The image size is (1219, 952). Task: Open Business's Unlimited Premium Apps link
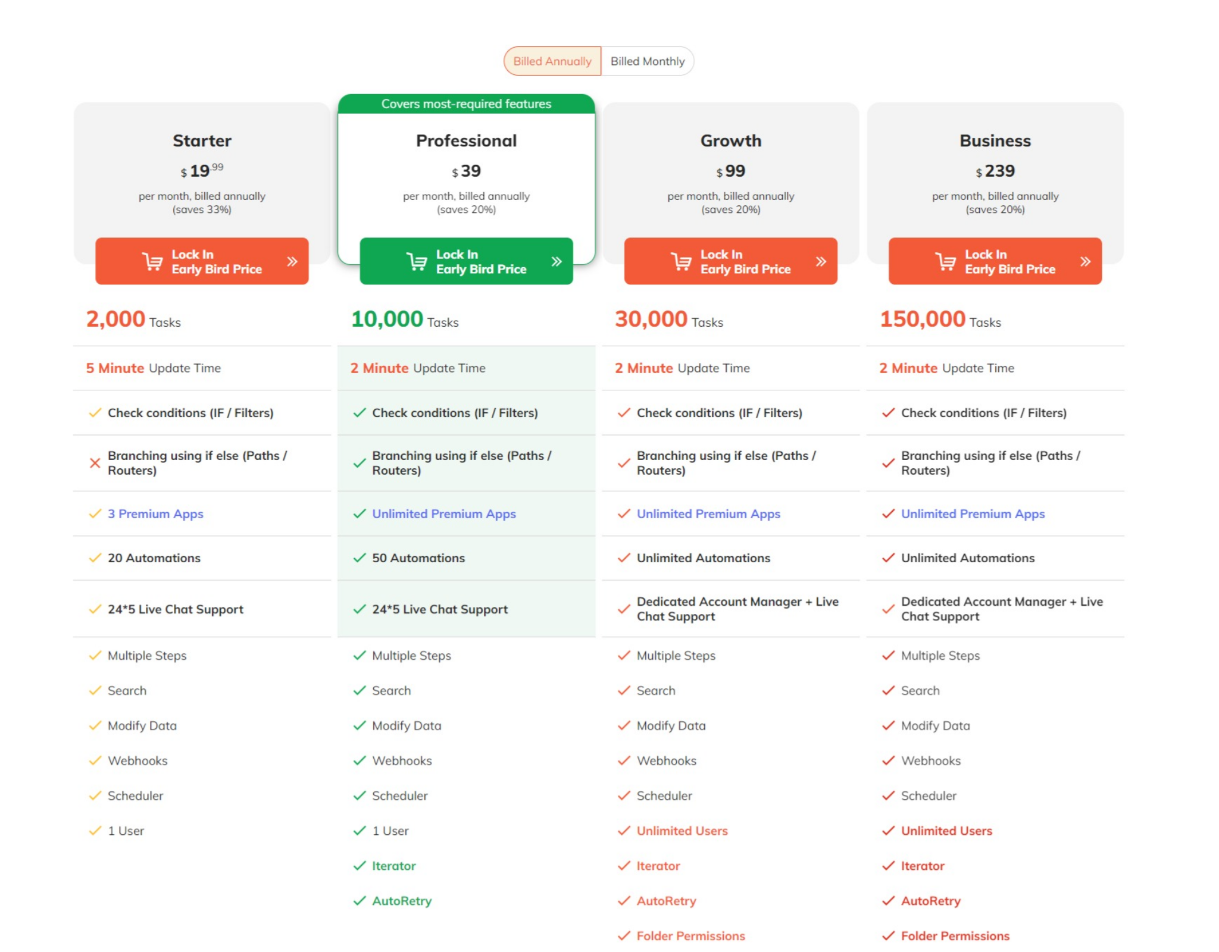[973, 513]
